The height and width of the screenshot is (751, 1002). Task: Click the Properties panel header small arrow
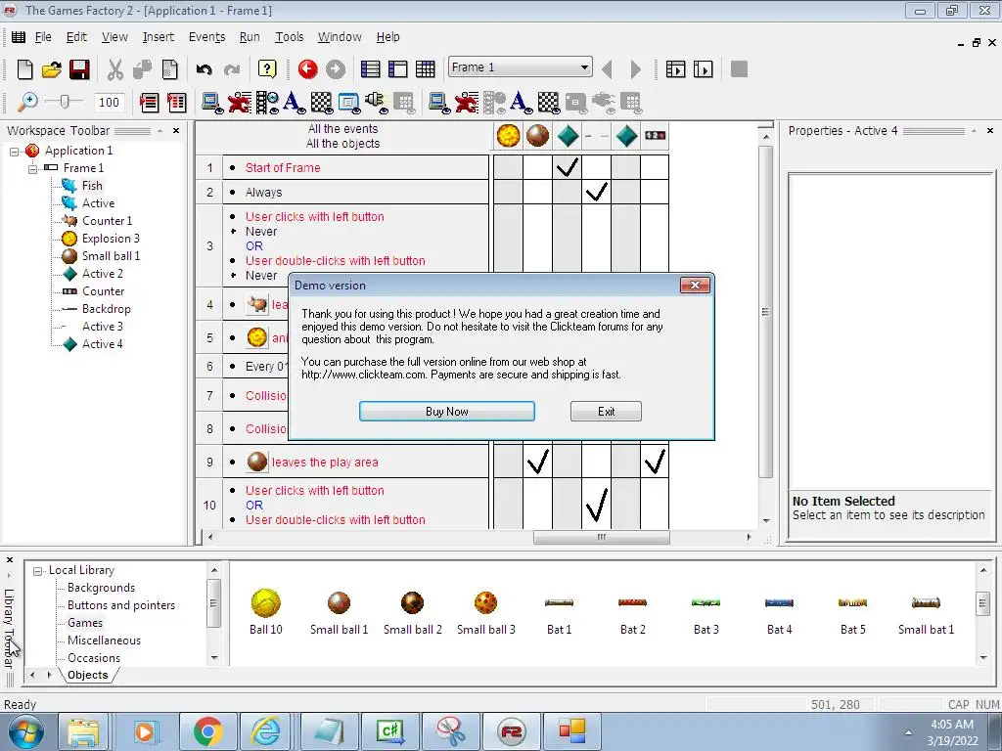point(974,131)
